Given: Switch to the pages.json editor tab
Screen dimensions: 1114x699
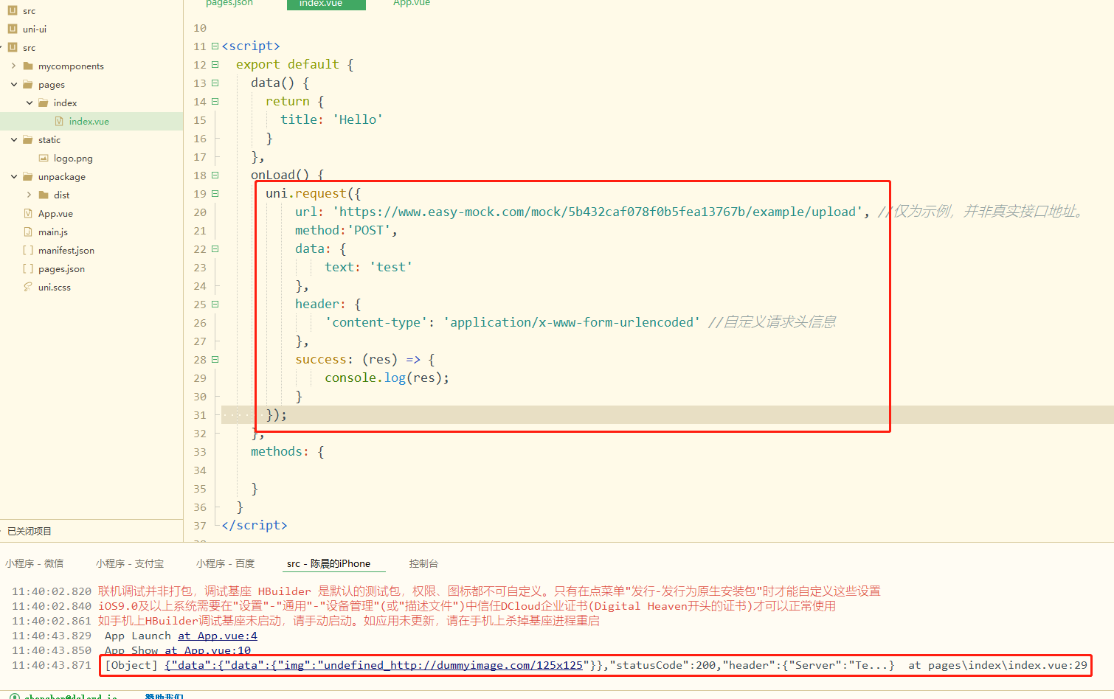Looking at the screenshot, I should [229, 4].
